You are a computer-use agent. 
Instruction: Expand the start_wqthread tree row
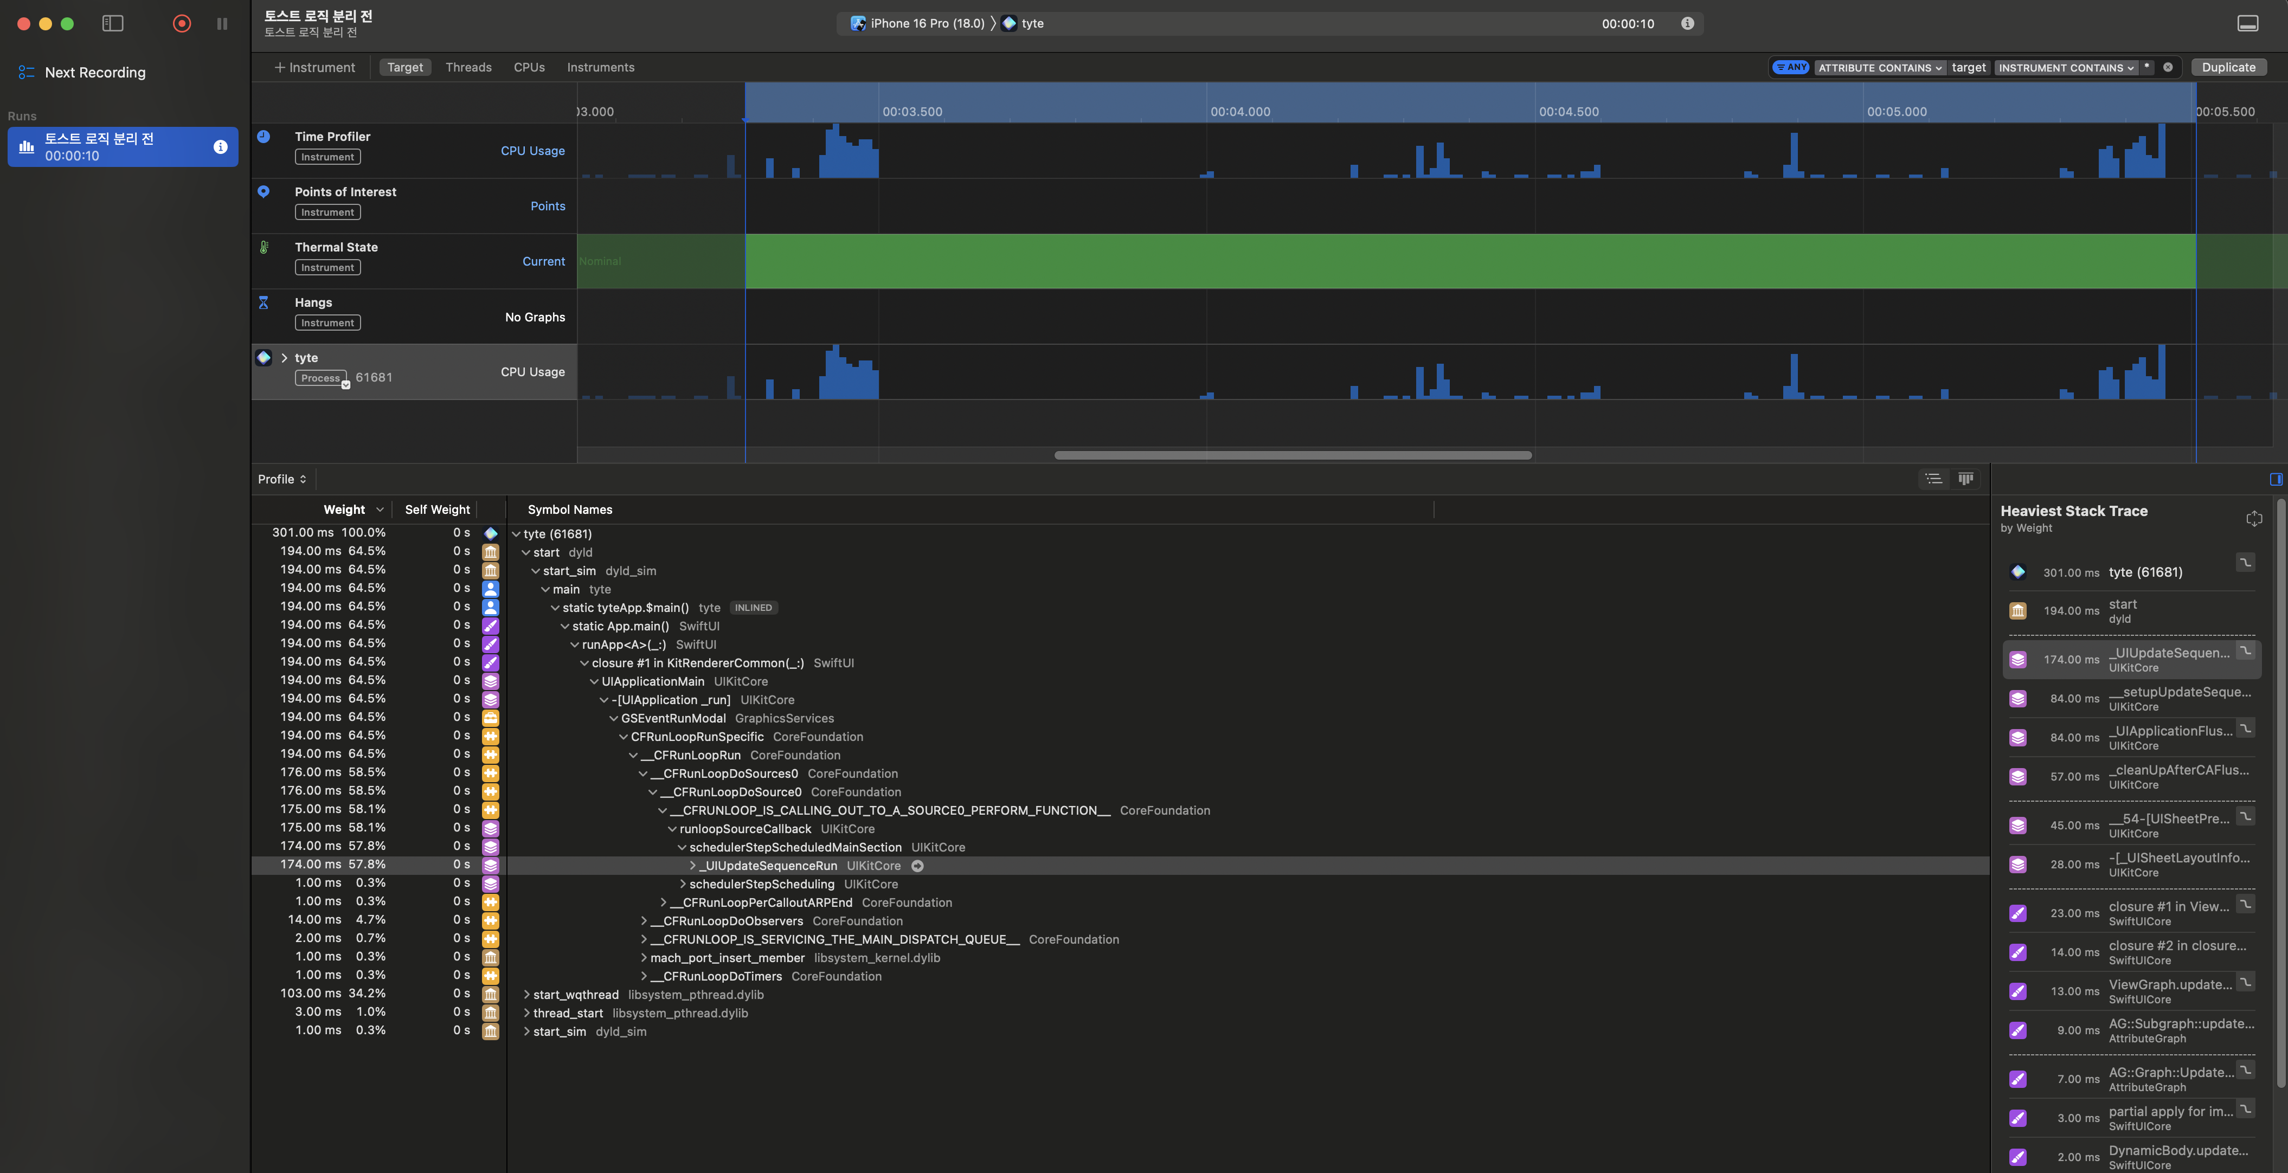526,995
